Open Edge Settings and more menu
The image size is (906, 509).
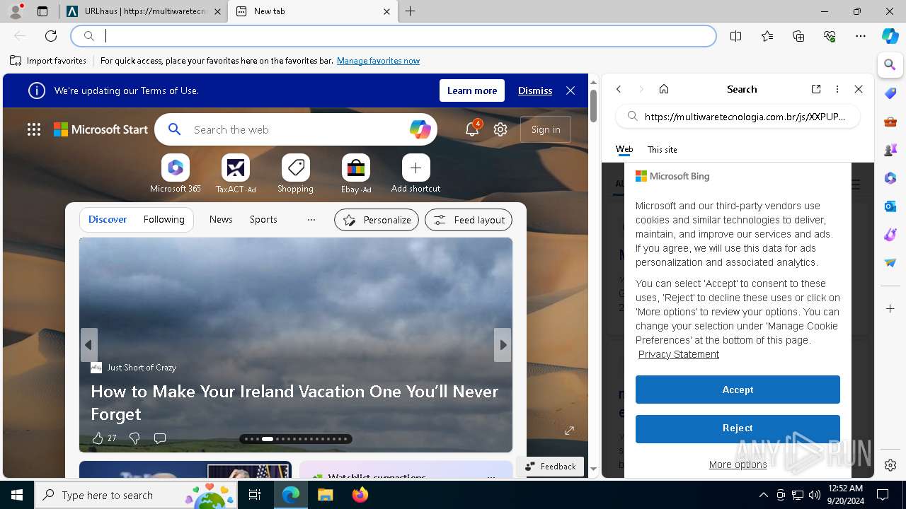[861, 36]
